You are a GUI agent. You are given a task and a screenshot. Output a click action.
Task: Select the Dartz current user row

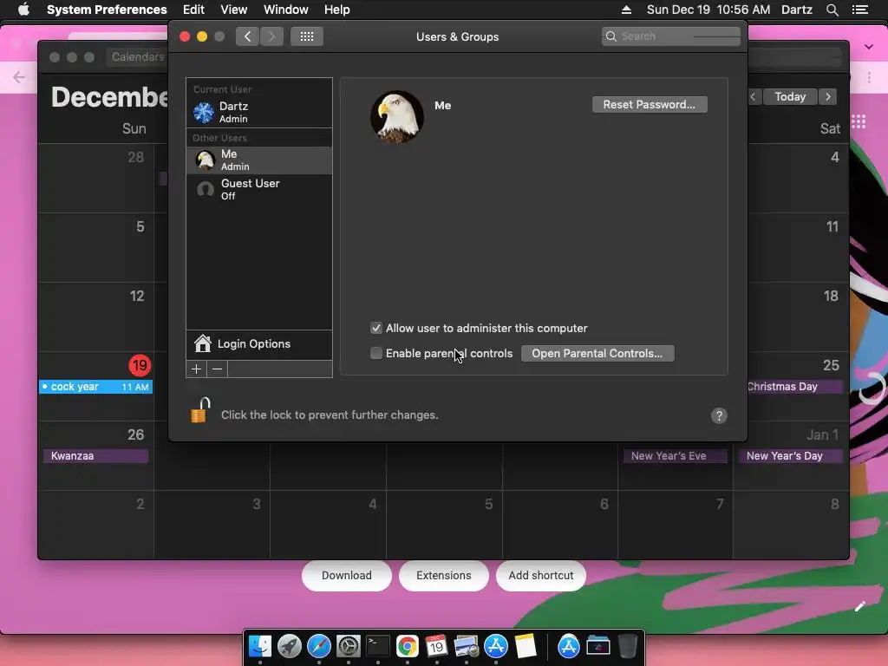pyautogui.click(x=258, y=112)
